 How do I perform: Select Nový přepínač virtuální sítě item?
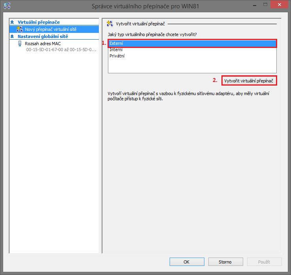54,29
